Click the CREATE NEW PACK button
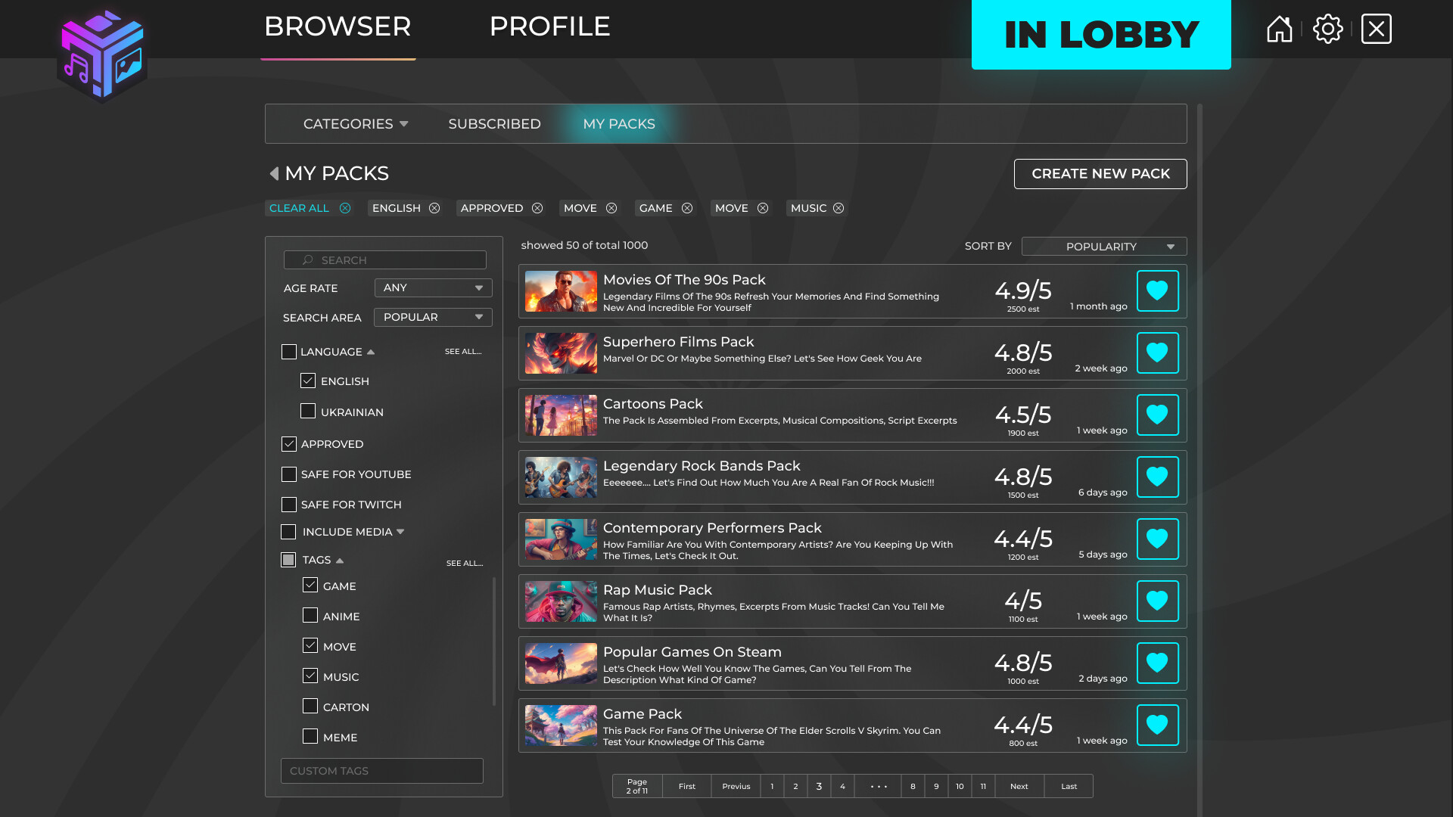The image size is (1453, 817). click(1100, 173)
